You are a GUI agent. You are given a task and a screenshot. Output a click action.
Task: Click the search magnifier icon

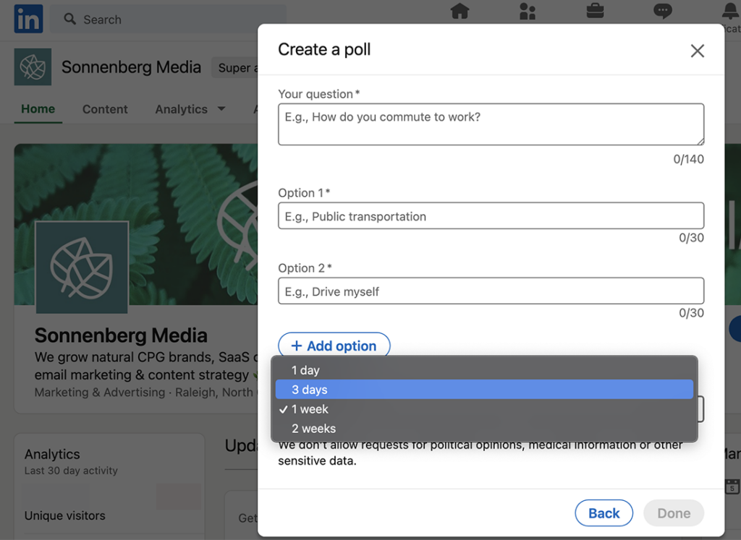tap(70, 19)
